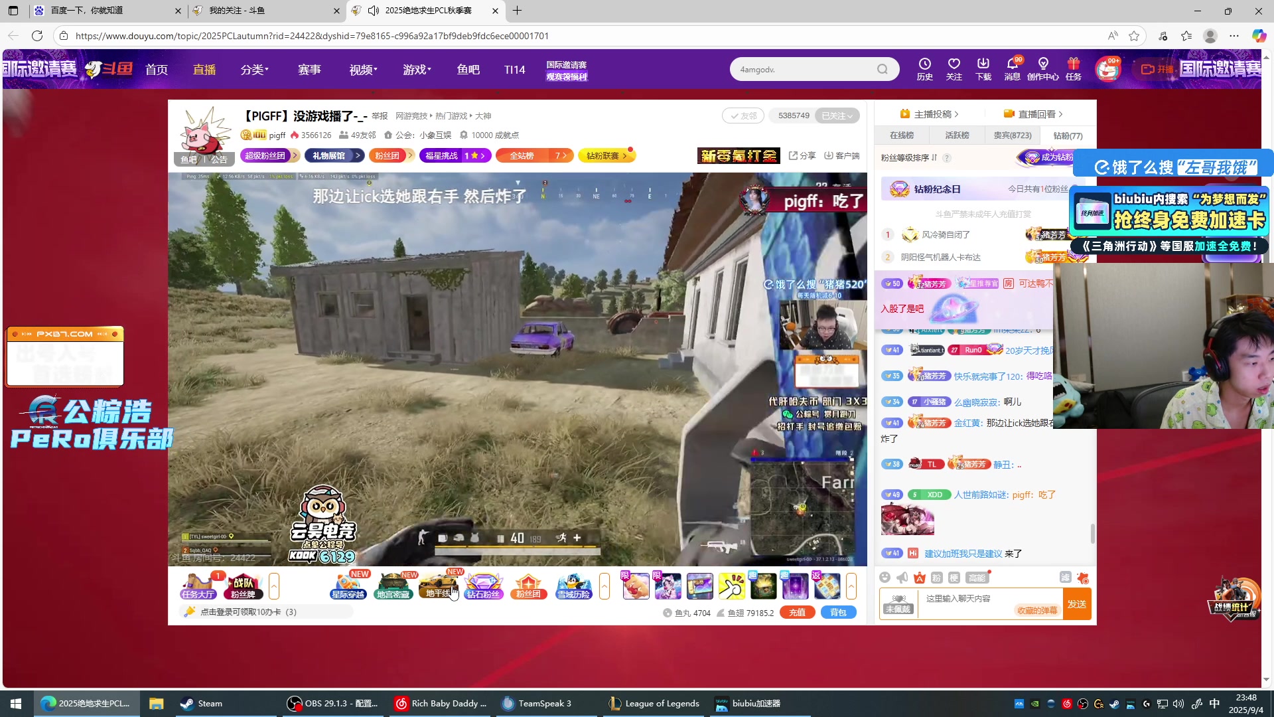Open the 星际穿越 activity icon
This screenshot has height=717, width=1274.
pyautogui.click(x=348, y=586)
